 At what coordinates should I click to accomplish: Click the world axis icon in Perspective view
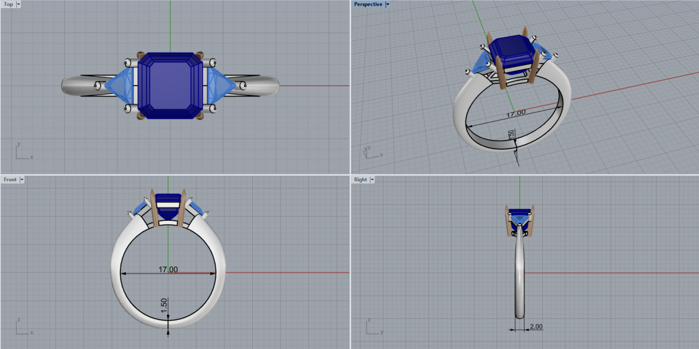370,151
